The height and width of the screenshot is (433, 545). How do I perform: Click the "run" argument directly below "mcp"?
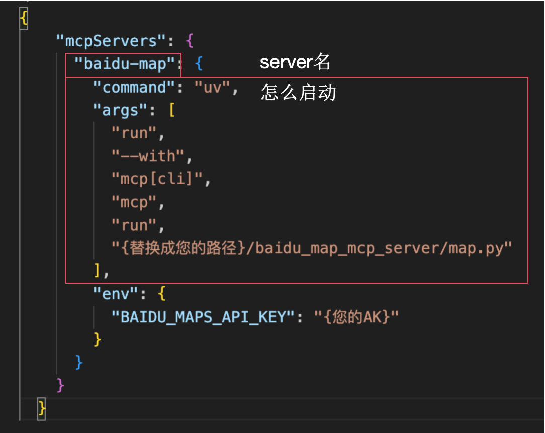point(134,225)
